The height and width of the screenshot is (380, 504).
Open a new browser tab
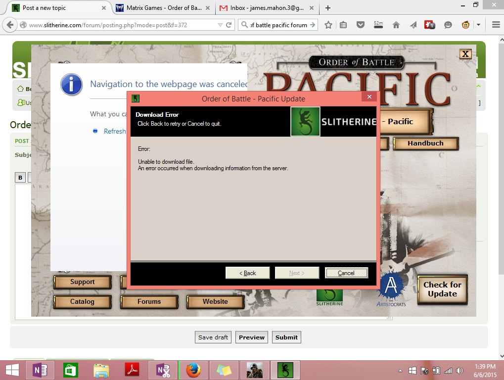[x=328, y=8]
